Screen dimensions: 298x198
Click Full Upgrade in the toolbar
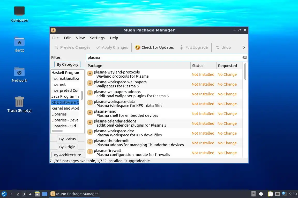[x=194, y=47]
